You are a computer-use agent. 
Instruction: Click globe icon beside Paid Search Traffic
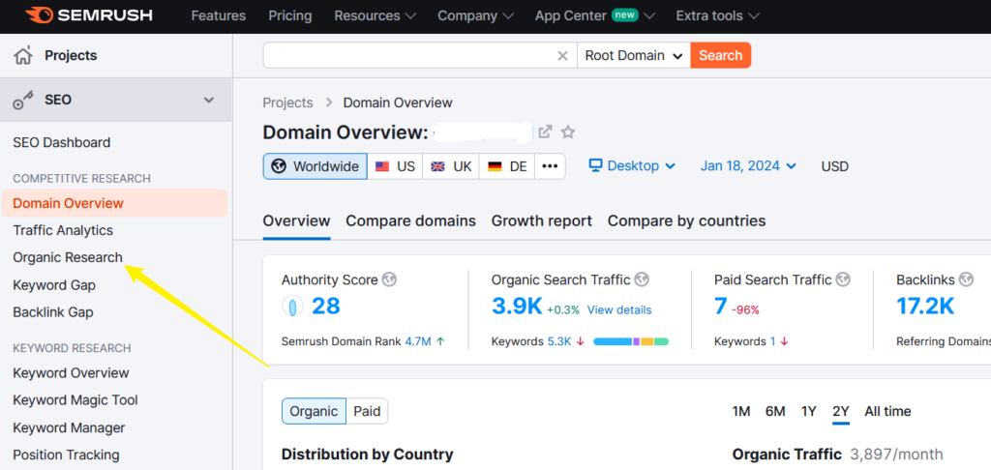coord(843,279)
